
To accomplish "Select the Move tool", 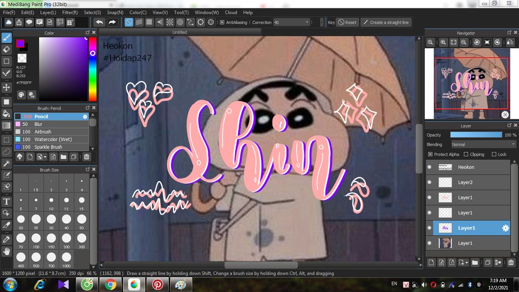I will coord(7,87).
